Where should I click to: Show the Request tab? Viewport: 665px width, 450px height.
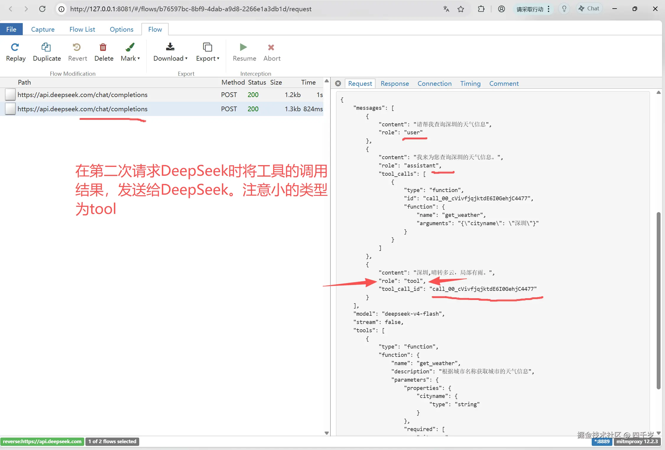pyautogui.click(x=360, y=84)
